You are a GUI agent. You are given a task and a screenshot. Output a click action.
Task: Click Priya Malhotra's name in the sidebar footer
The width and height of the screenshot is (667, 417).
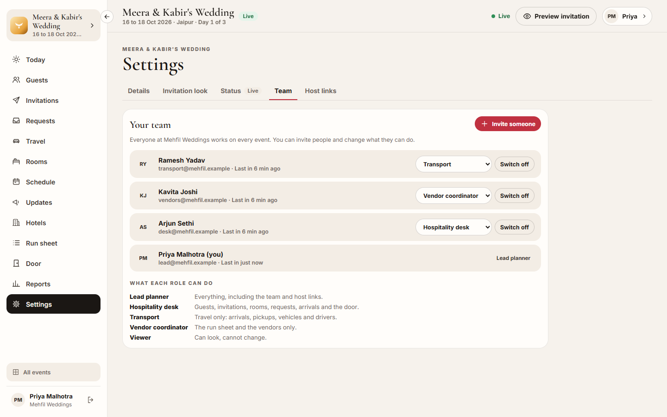coord(51,396)
